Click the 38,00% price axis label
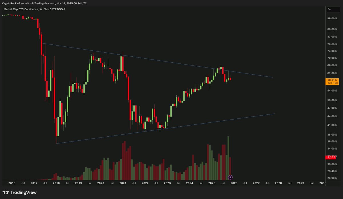 click(x=332, y=135)
